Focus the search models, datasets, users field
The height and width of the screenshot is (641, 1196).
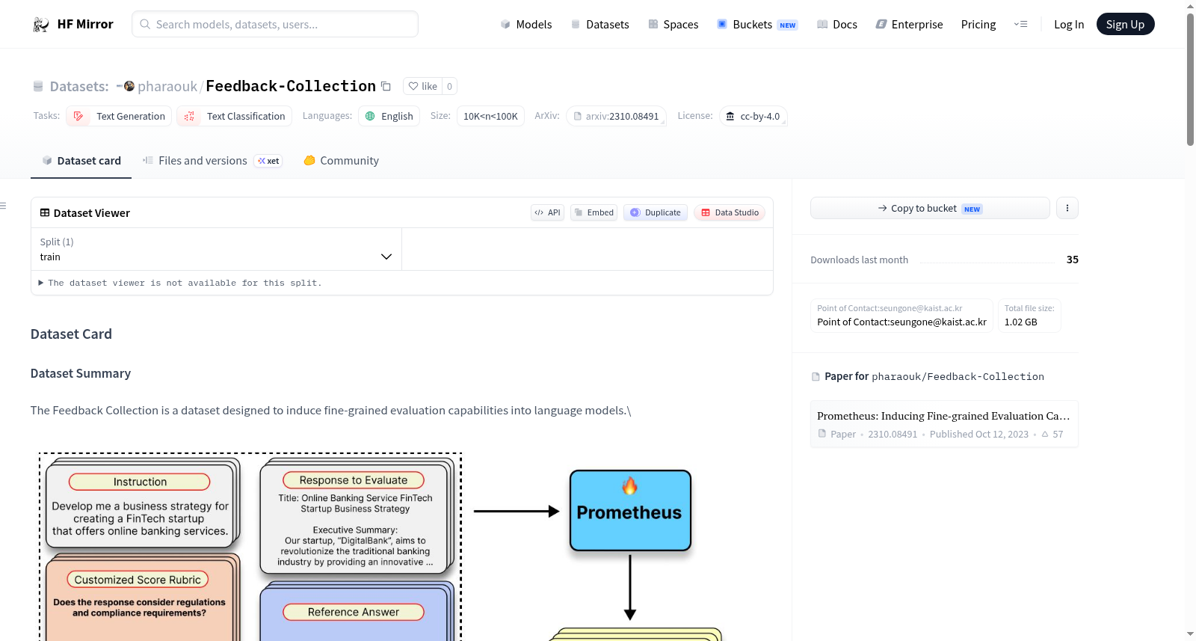click(275, 24)
